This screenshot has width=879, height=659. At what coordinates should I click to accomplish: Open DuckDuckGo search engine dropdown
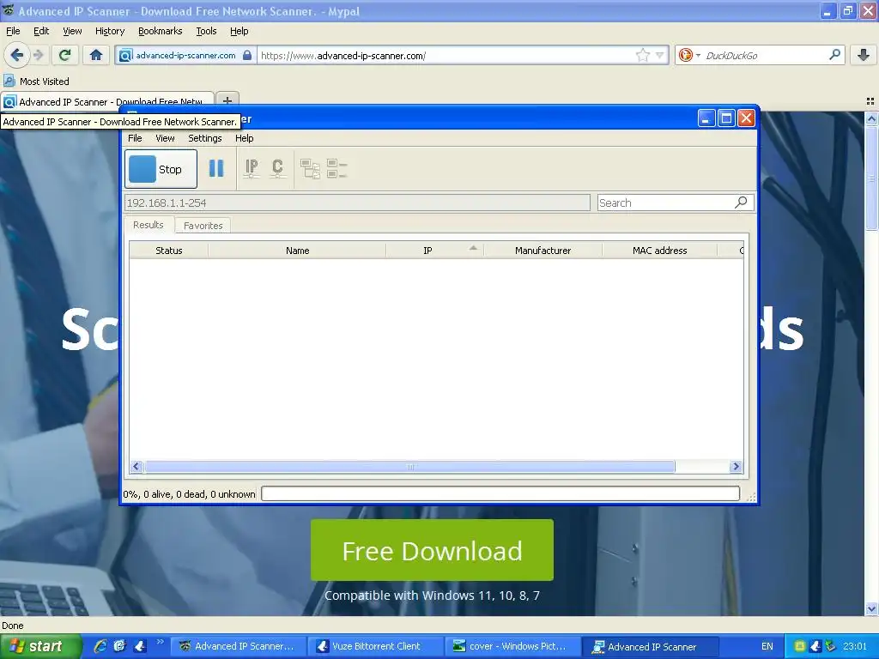[689, 55]
